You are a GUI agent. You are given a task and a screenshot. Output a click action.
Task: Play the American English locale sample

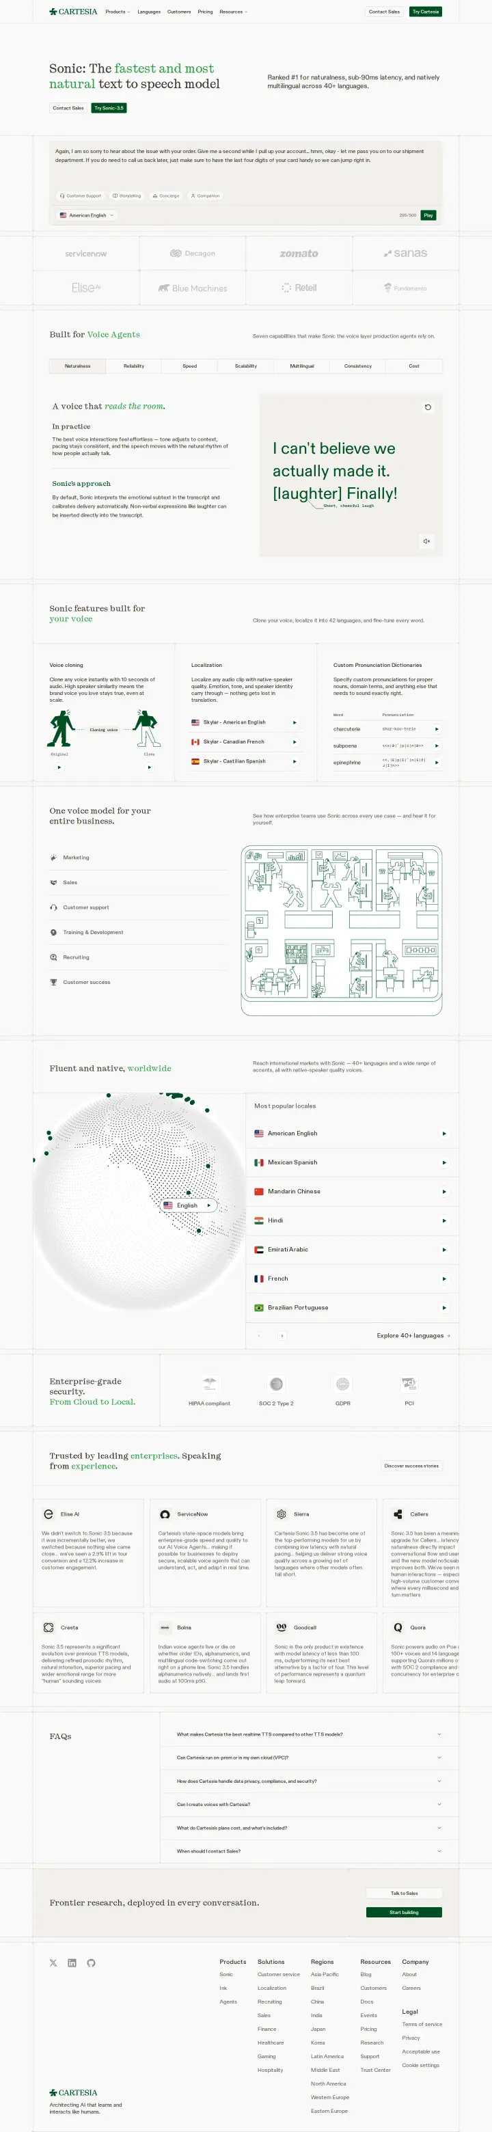[445, 1133]
